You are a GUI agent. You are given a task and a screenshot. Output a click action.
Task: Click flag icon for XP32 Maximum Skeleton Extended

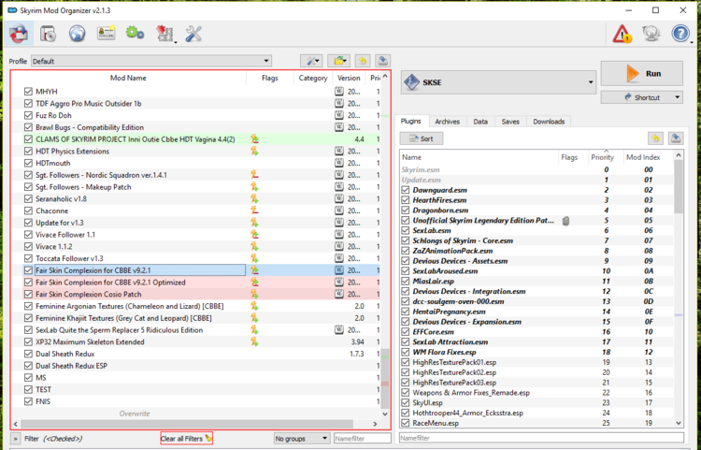(x=254, y=341)
